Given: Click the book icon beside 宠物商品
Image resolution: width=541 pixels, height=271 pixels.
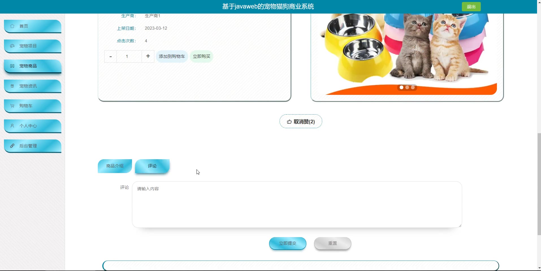Looking at the screenshot, I should [12, 66].
